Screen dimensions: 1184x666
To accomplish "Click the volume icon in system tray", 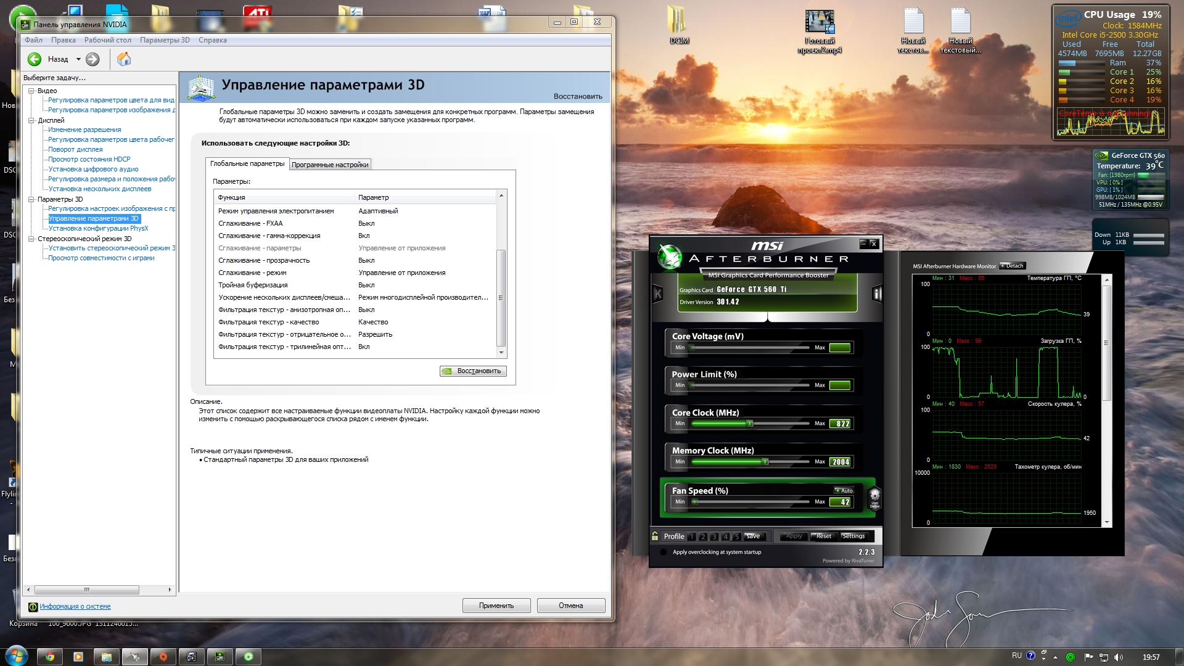I will 1119,657.
